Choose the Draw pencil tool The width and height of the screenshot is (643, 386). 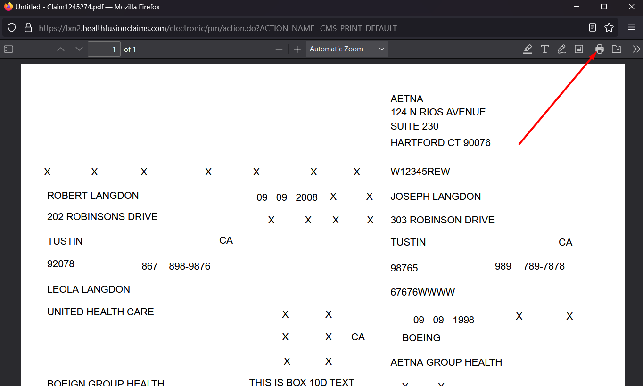(561, 49)
